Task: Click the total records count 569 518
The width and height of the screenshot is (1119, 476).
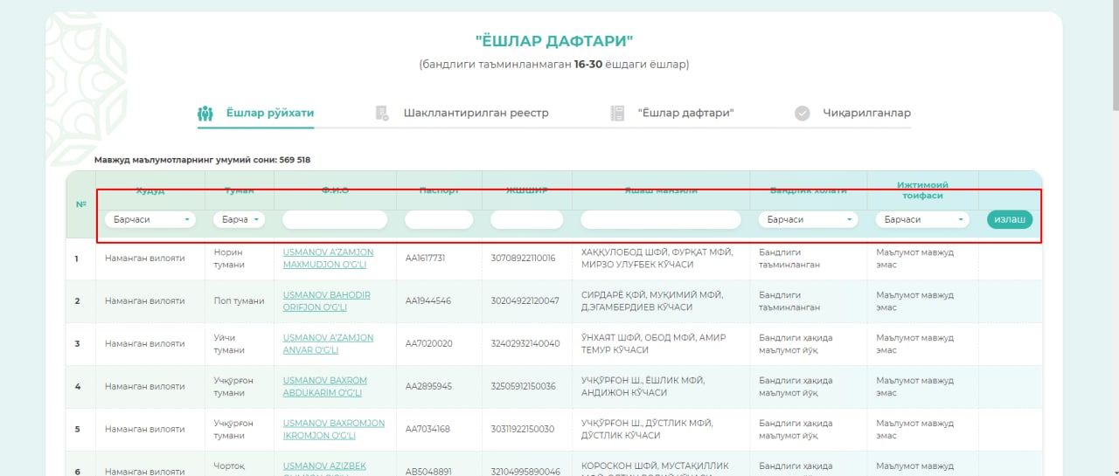Action: [295, 161]
